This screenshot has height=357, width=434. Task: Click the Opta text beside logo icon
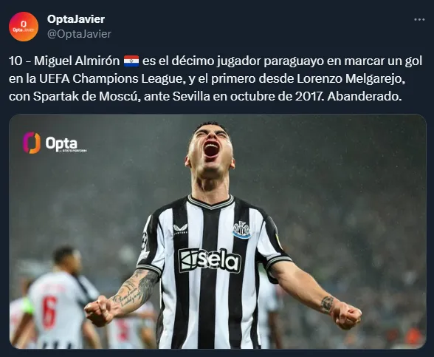61,143
